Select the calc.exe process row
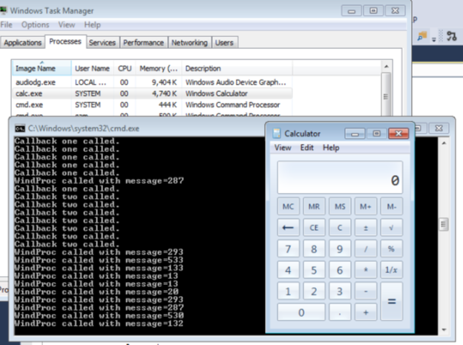 pyautogui.click(x=152, y=93)
